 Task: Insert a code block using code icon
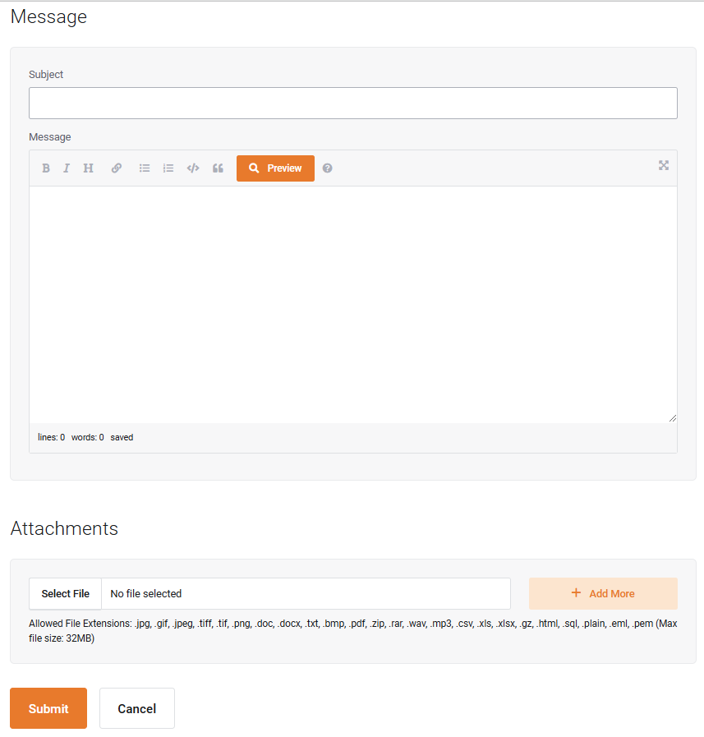[x=193, y=168]
